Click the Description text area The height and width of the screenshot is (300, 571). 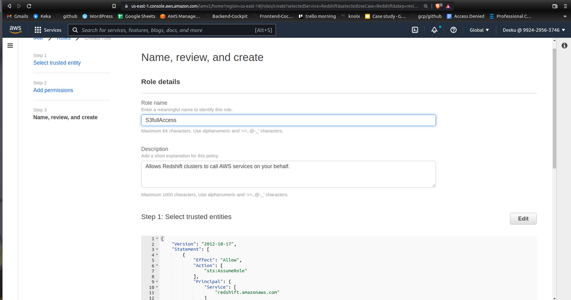pos(288,174)
